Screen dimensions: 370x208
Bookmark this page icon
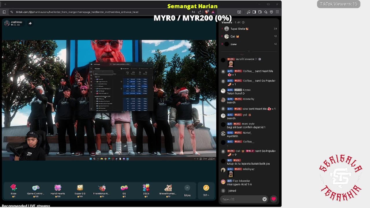(x=4, y=12)
